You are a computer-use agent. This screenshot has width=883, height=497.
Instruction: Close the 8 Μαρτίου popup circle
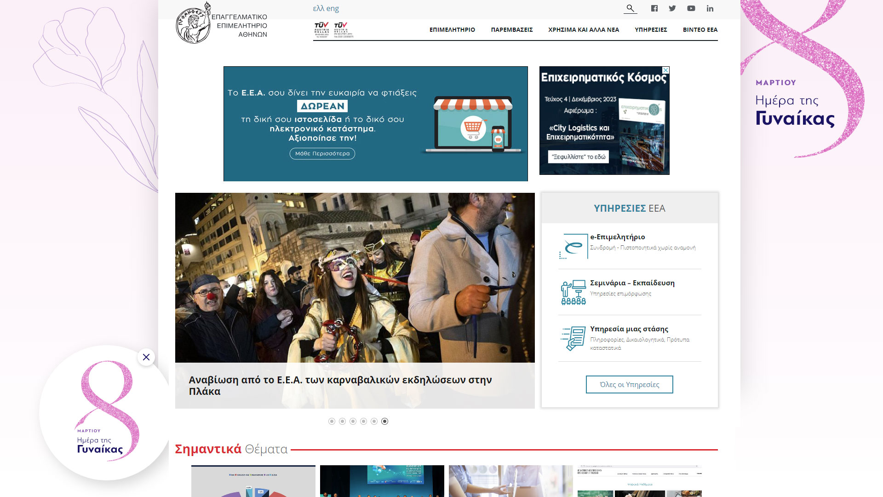[x=146, y=357]
